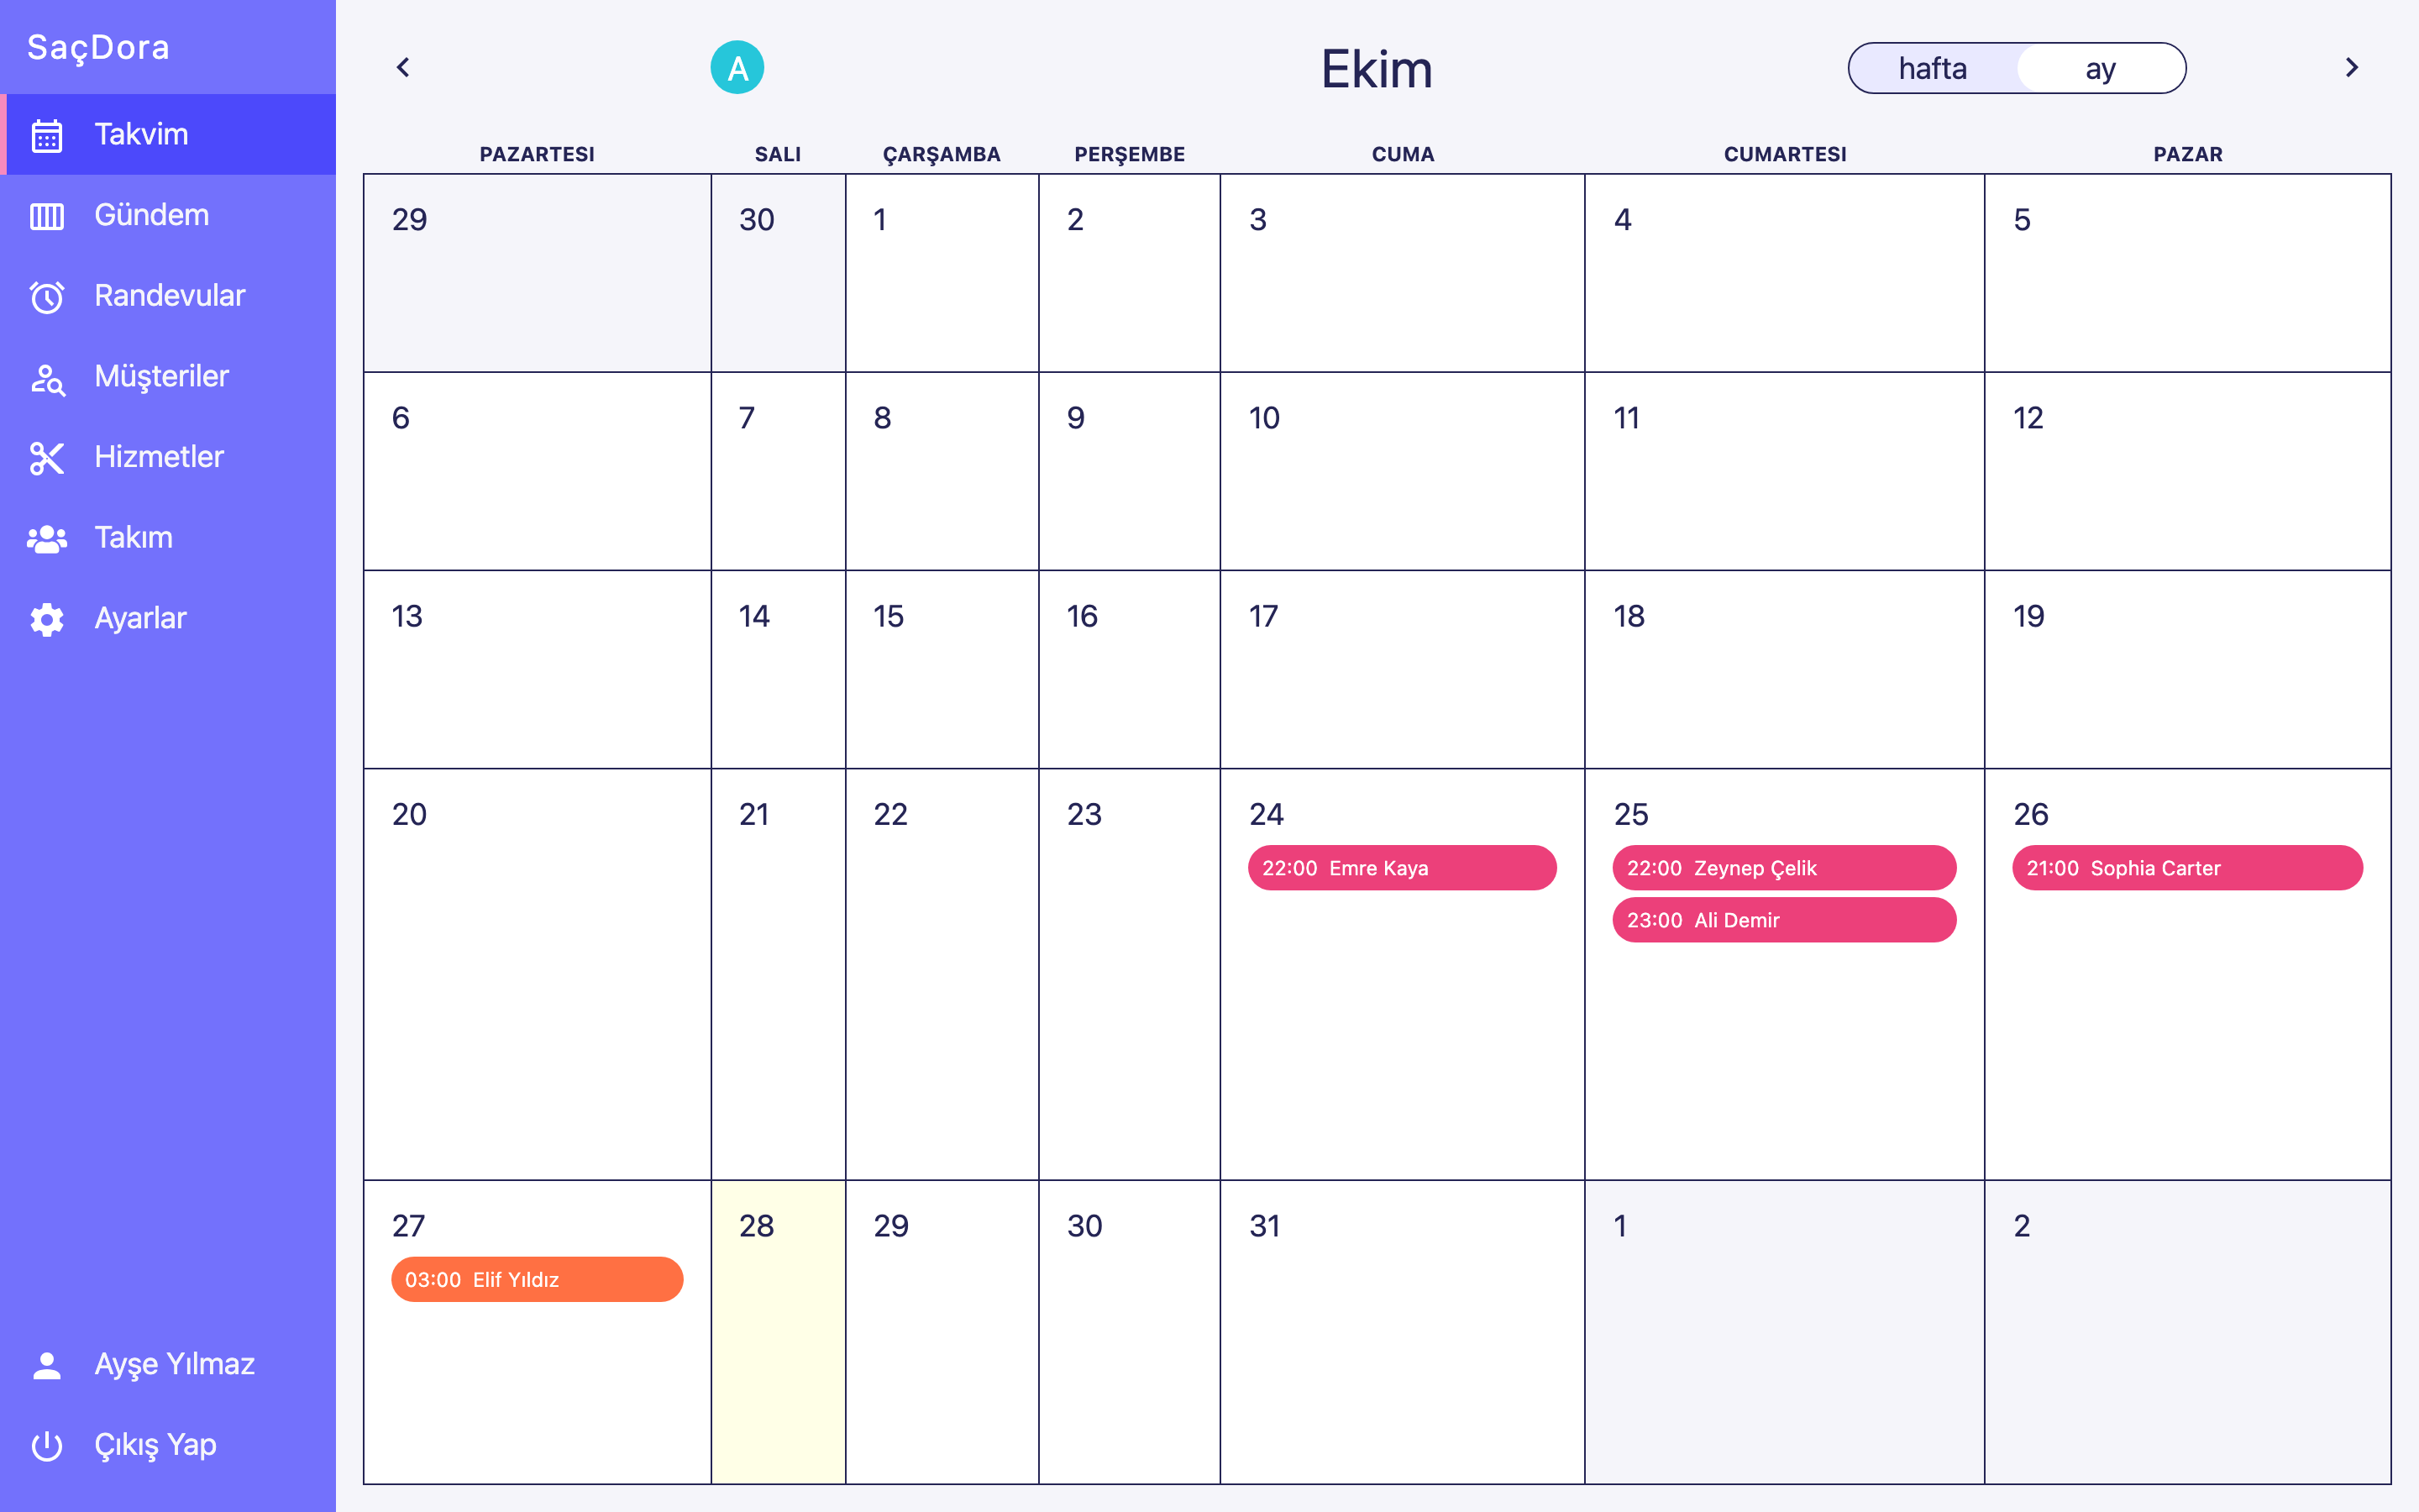Open the 21:00 Sophia Carter appointment

(2186, 868)
